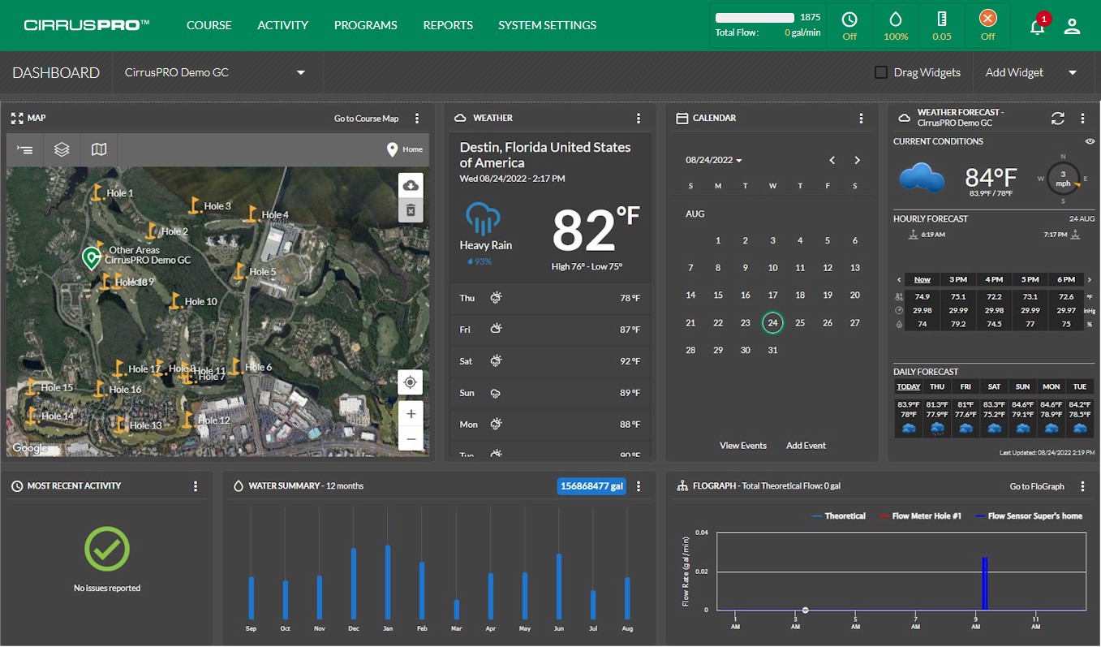Click the map trash delete icon
Image resolution: width=1101 pixels, height=647 pixels.
pos(411,210)
